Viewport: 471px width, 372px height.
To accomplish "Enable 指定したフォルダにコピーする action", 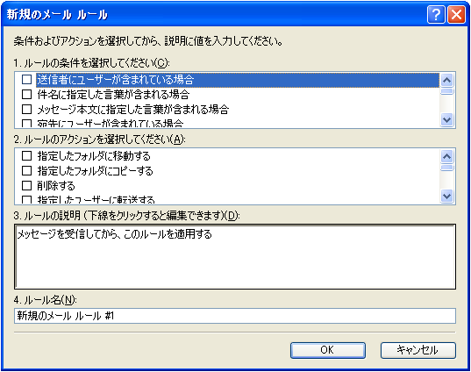I will pos(26,171).
